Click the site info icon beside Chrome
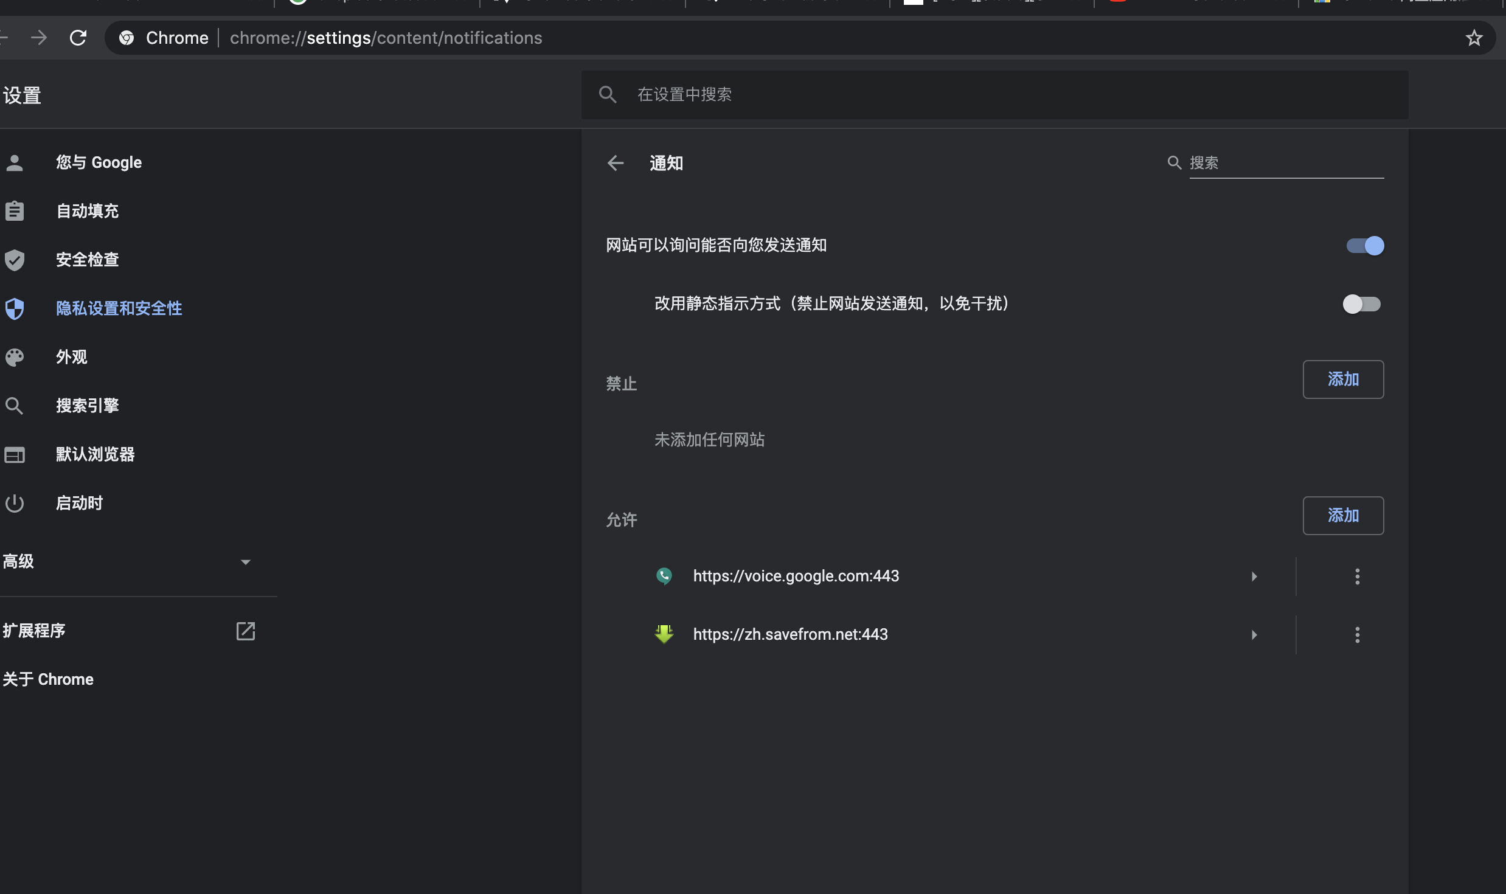Viewport: 1506px width, 894px height. pos(127,38)
